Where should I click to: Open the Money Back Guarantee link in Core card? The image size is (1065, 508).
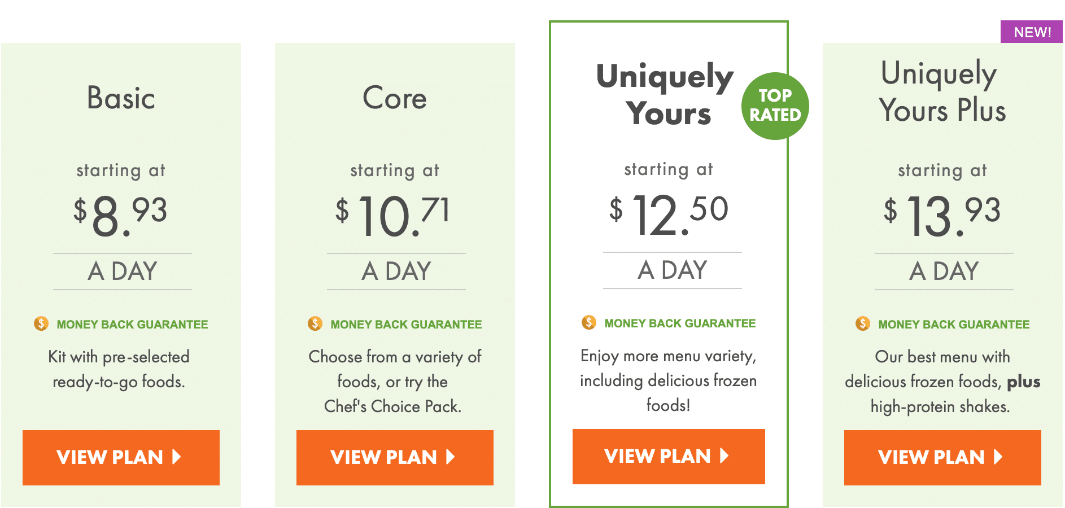click(x=406, y=325)
